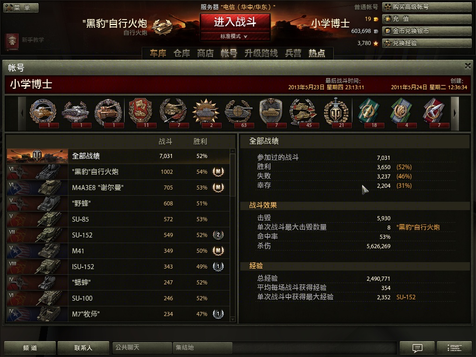Click the 公共聊天 chat channel tab
Viewport: 476px width, 357px height.
142,347
